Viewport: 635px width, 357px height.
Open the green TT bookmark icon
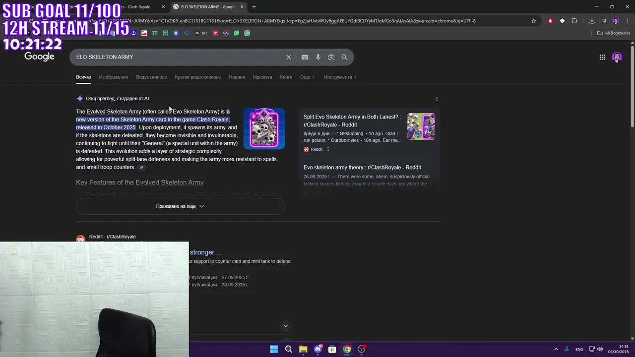click(x=155, y=33)
